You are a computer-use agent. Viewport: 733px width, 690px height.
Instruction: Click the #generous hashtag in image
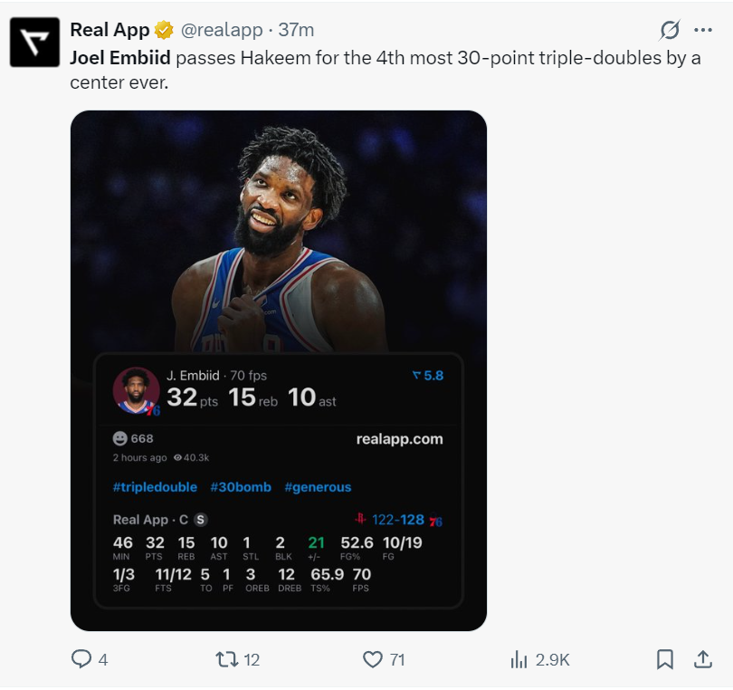(318, 487)
